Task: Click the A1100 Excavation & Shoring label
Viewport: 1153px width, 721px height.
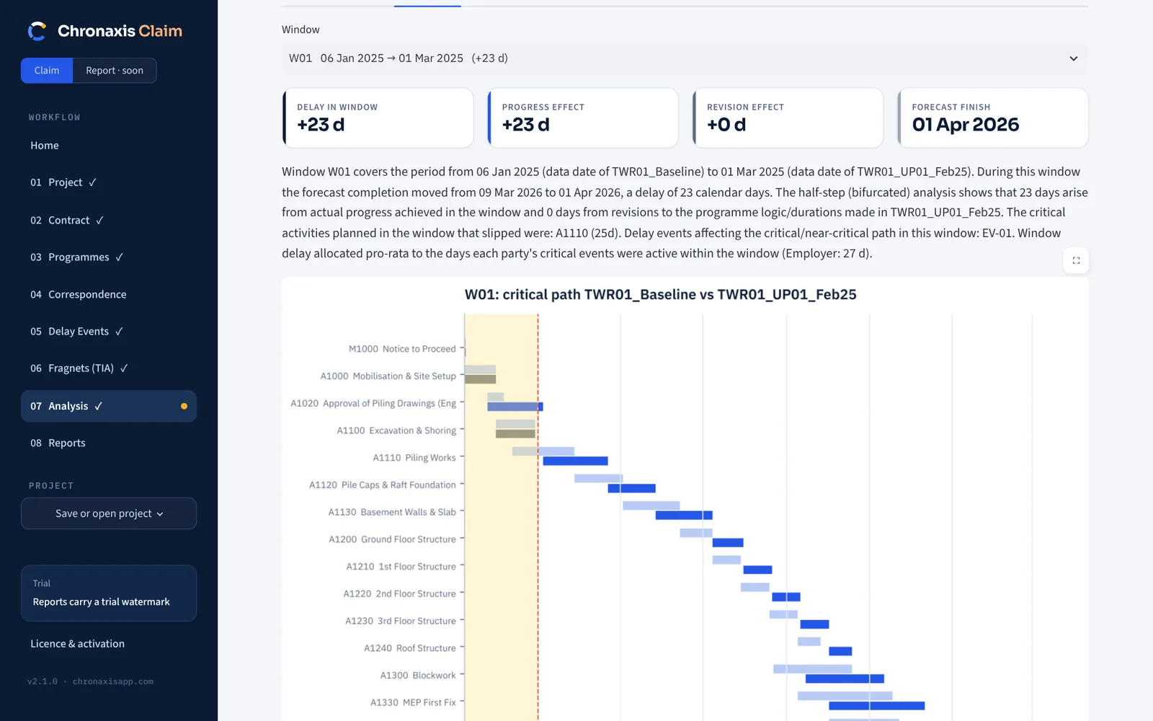Action: (x=396, y=430)
